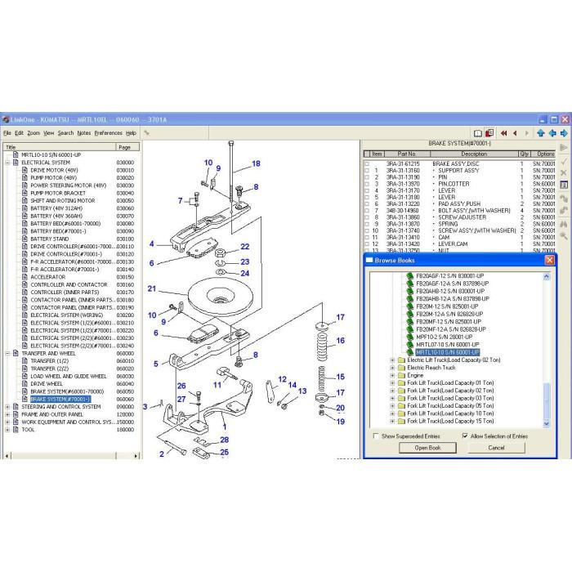The image size is (572, 572).
Task: Check the box for item 9 SPRING
Action: point(367,224)
